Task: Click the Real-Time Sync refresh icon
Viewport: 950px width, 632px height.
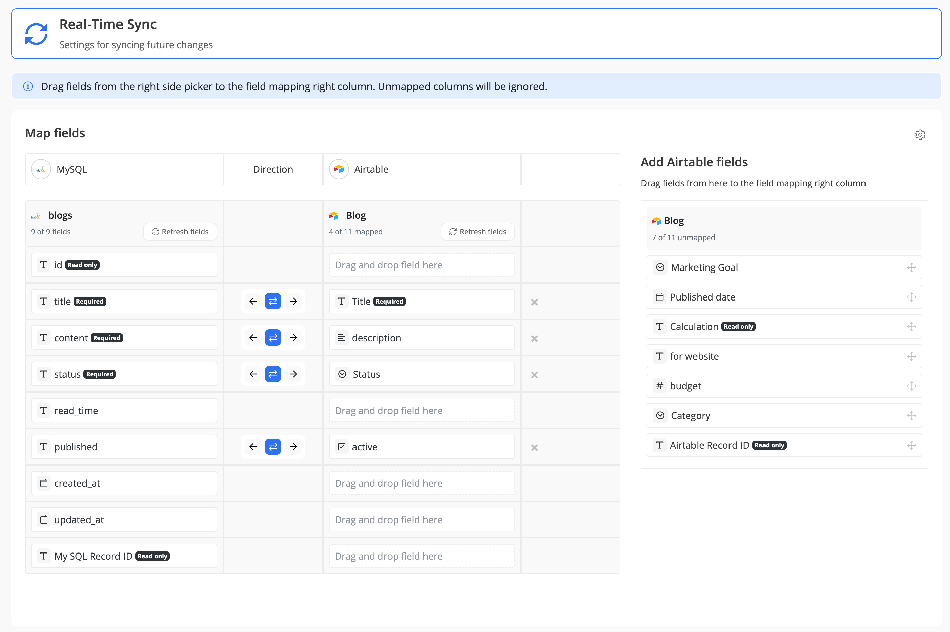Action: point(36,34)
